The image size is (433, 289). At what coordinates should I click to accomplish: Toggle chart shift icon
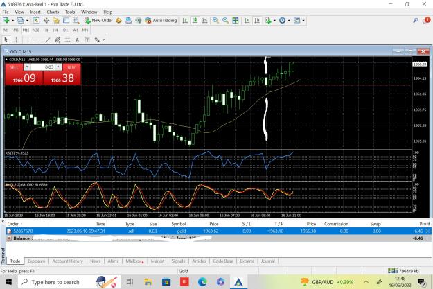tap(257, 21)
